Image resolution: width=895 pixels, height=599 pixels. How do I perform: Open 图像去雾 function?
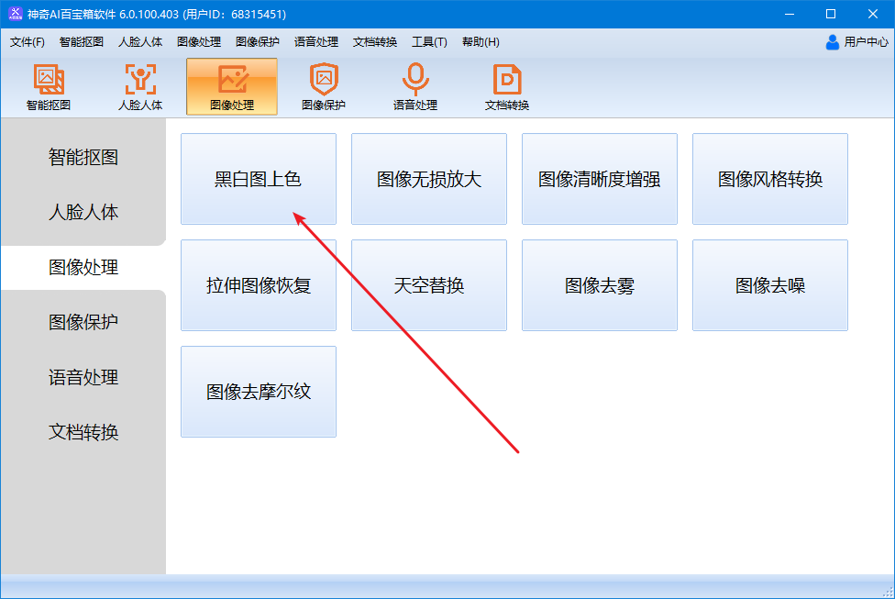[600, 285]
